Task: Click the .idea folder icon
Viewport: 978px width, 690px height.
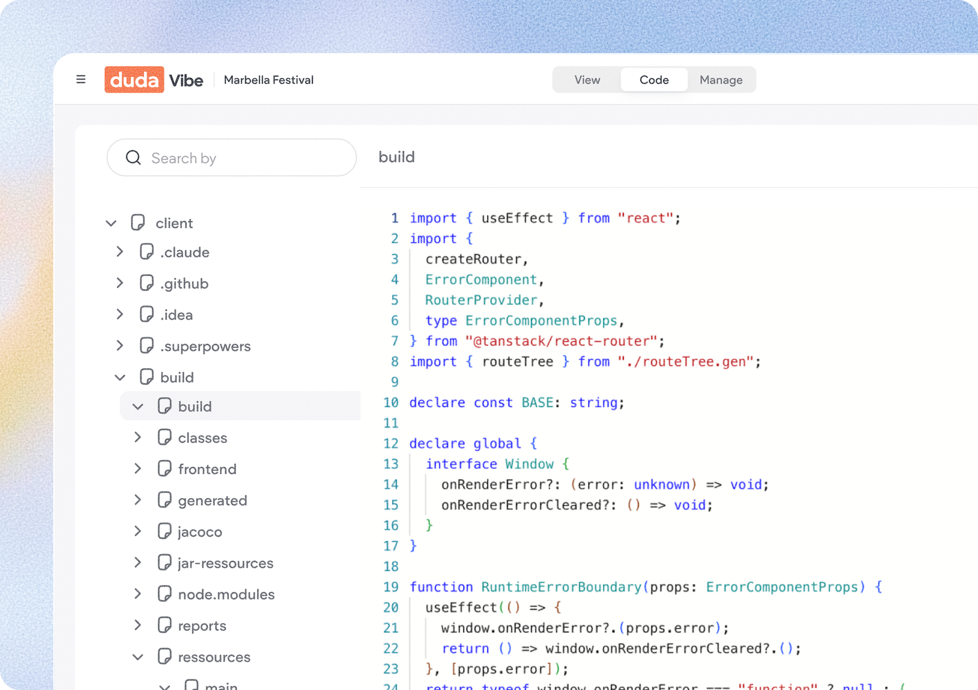Action: [147, 314]
